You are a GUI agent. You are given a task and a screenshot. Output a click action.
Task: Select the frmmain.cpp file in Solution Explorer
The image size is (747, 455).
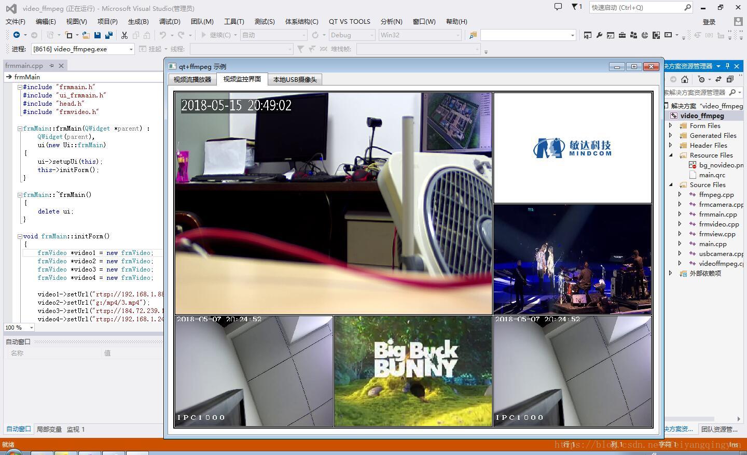click(718, 214)
